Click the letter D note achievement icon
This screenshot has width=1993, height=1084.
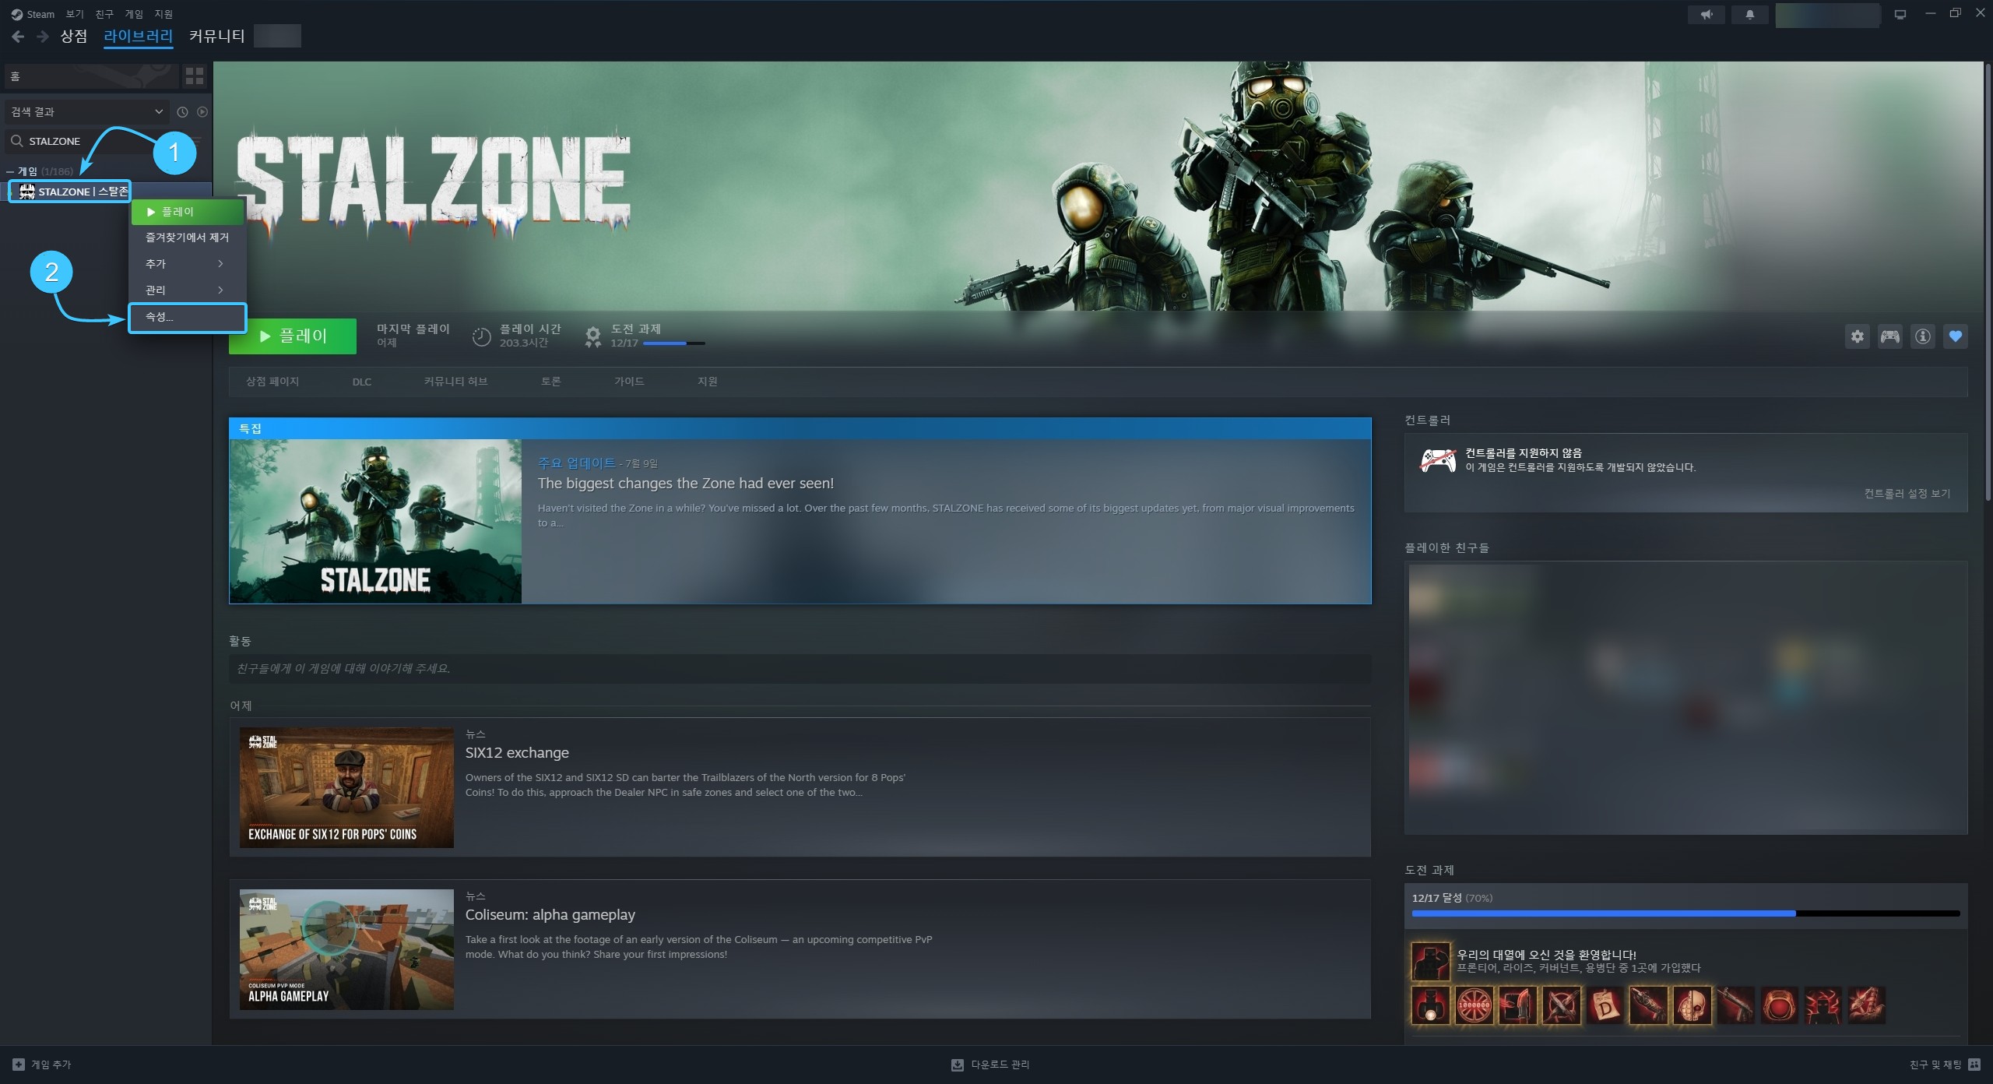(x=1605, y=1005)
